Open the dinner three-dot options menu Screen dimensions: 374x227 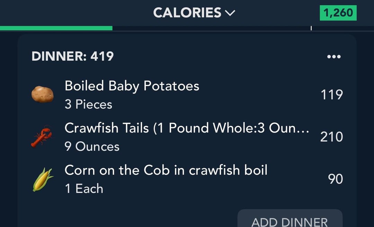pyautogui.click(x=334, y=57)
